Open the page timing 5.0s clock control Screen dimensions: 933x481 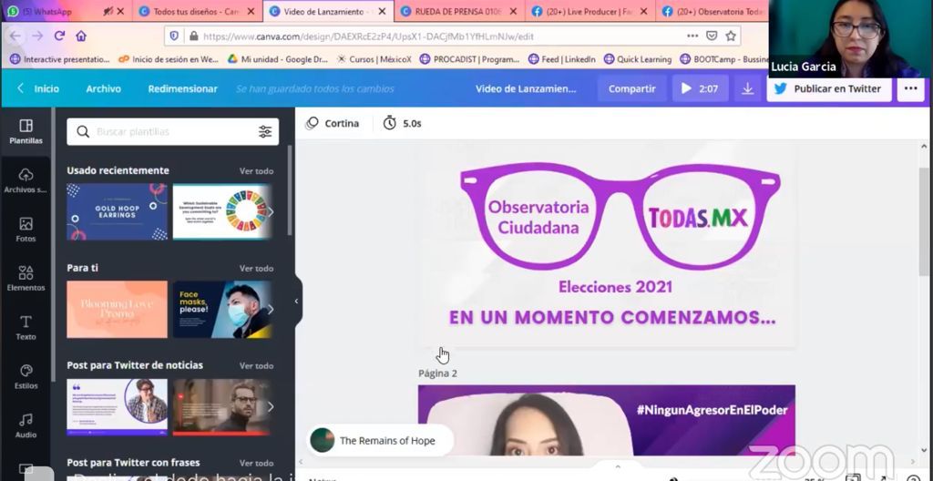(x=402, y=124)
